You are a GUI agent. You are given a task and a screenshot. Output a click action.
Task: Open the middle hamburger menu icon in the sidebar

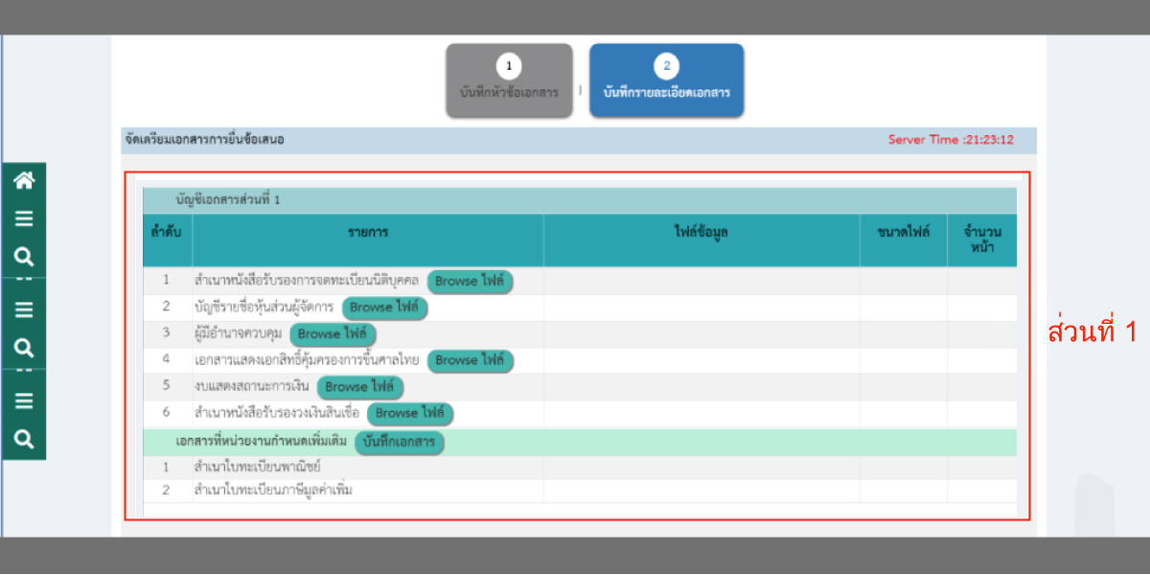pyautogui.click(x=24, y=310)
